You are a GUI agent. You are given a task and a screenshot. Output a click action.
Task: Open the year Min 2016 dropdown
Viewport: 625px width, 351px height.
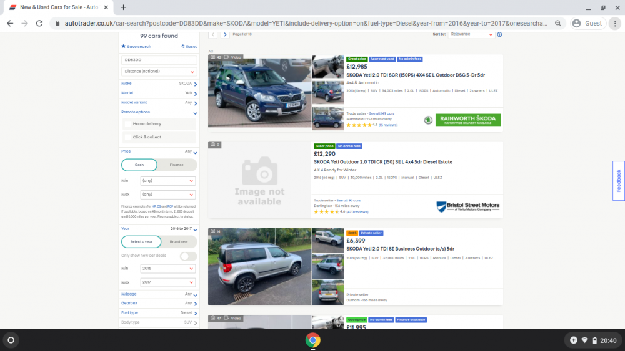point(167,269)
